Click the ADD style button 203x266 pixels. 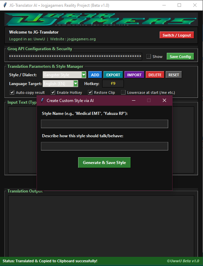95,75
